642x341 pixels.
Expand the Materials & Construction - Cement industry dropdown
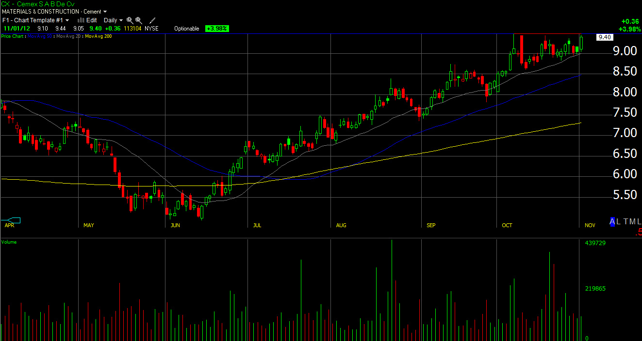[55, 11]
